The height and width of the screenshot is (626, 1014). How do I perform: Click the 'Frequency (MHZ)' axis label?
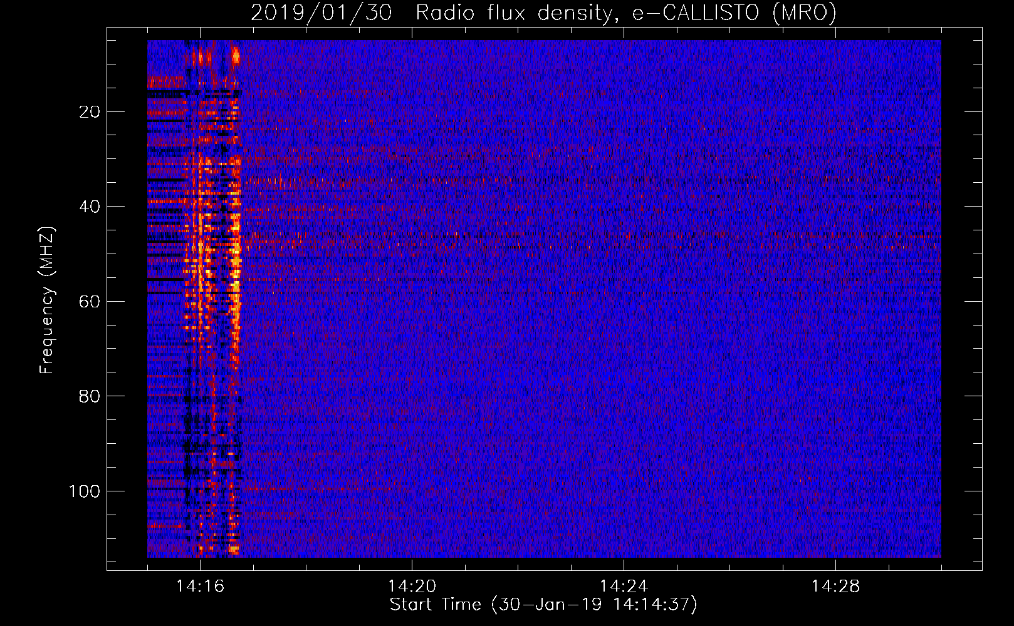[x=47, y=300]
